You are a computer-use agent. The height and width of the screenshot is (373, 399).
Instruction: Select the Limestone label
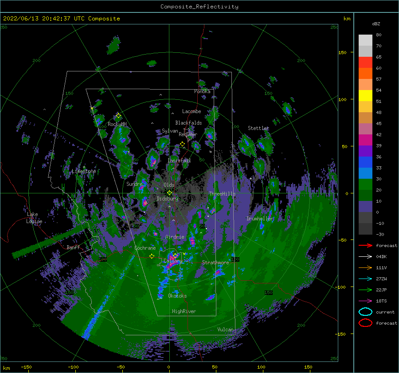pos(84,171)
